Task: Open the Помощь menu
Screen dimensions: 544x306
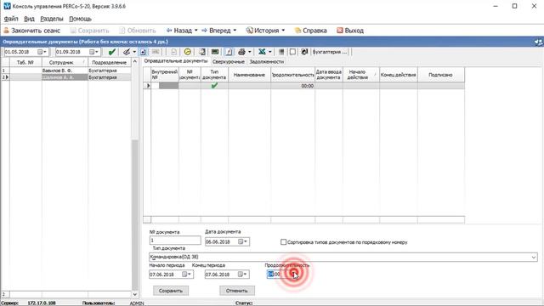Action: pos(80,19)
